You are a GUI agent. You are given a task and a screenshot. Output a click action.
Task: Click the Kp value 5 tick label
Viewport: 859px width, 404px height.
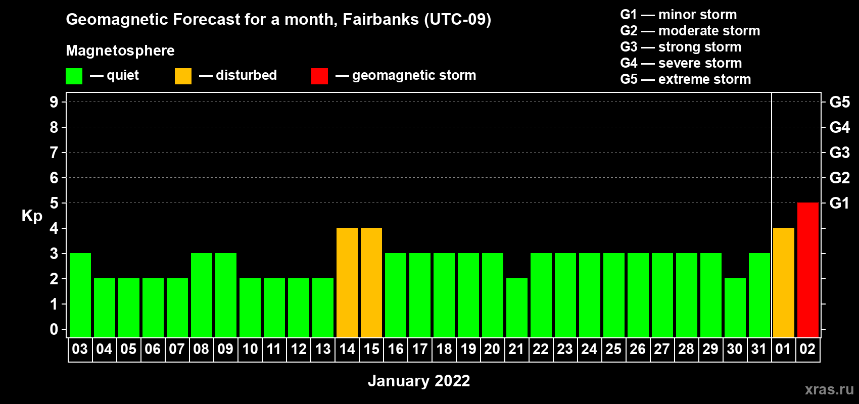(54, 203)
